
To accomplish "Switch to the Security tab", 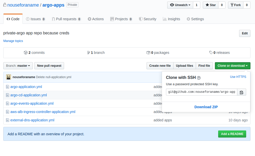I will pyautogui.click(x=148, y=19).
